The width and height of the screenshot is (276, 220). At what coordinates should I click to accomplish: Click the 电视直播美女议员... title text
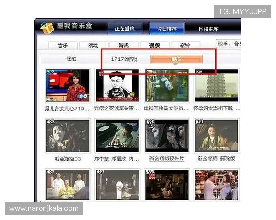pyautogui.click(x=167, y=109)
